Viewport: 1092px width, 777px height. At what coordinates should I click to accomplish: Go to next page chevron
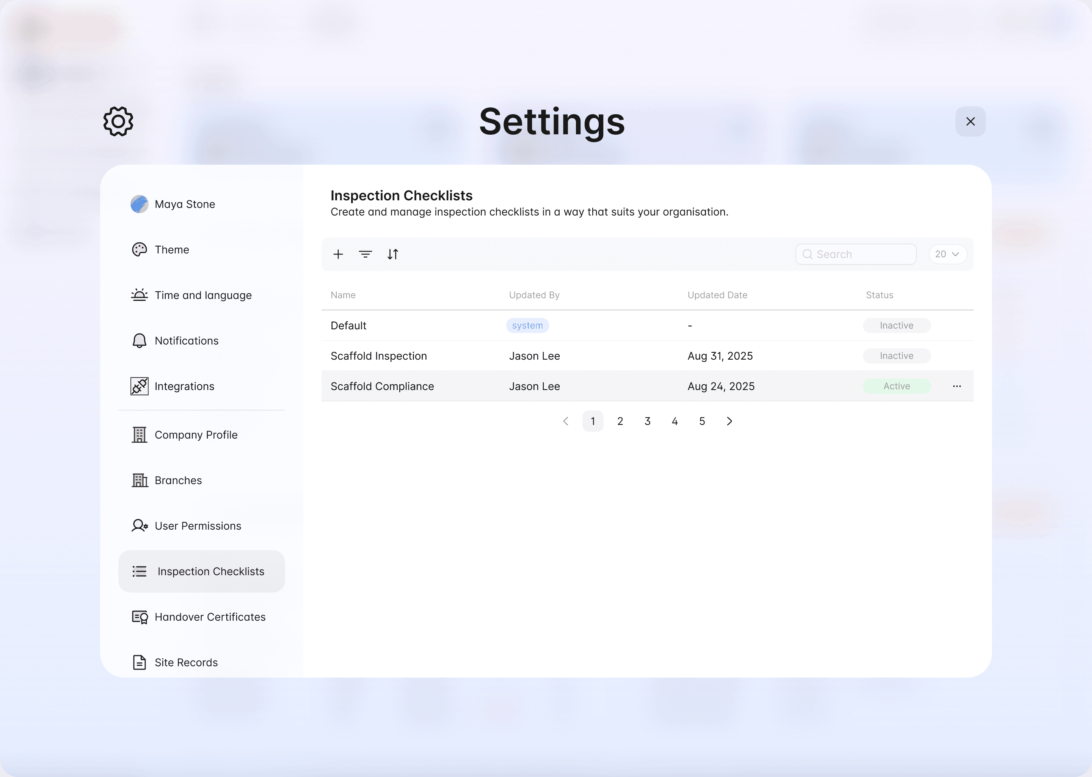click(729, 421)
